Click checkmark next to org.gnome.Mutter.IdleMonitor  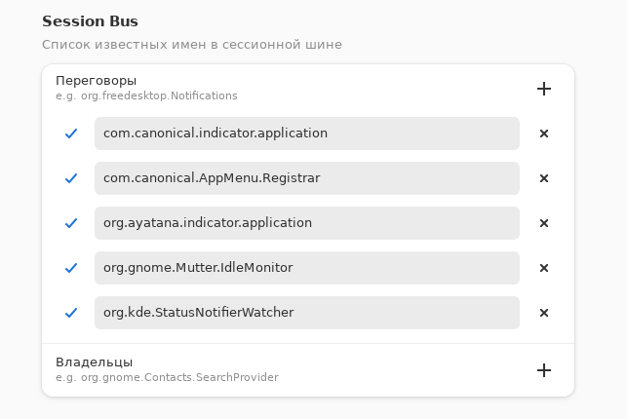pos(71,268)
